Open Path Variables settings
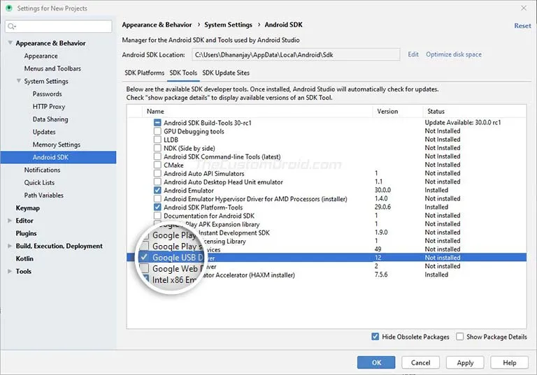This screenshot has height=375, width=537. pos(43,195)
